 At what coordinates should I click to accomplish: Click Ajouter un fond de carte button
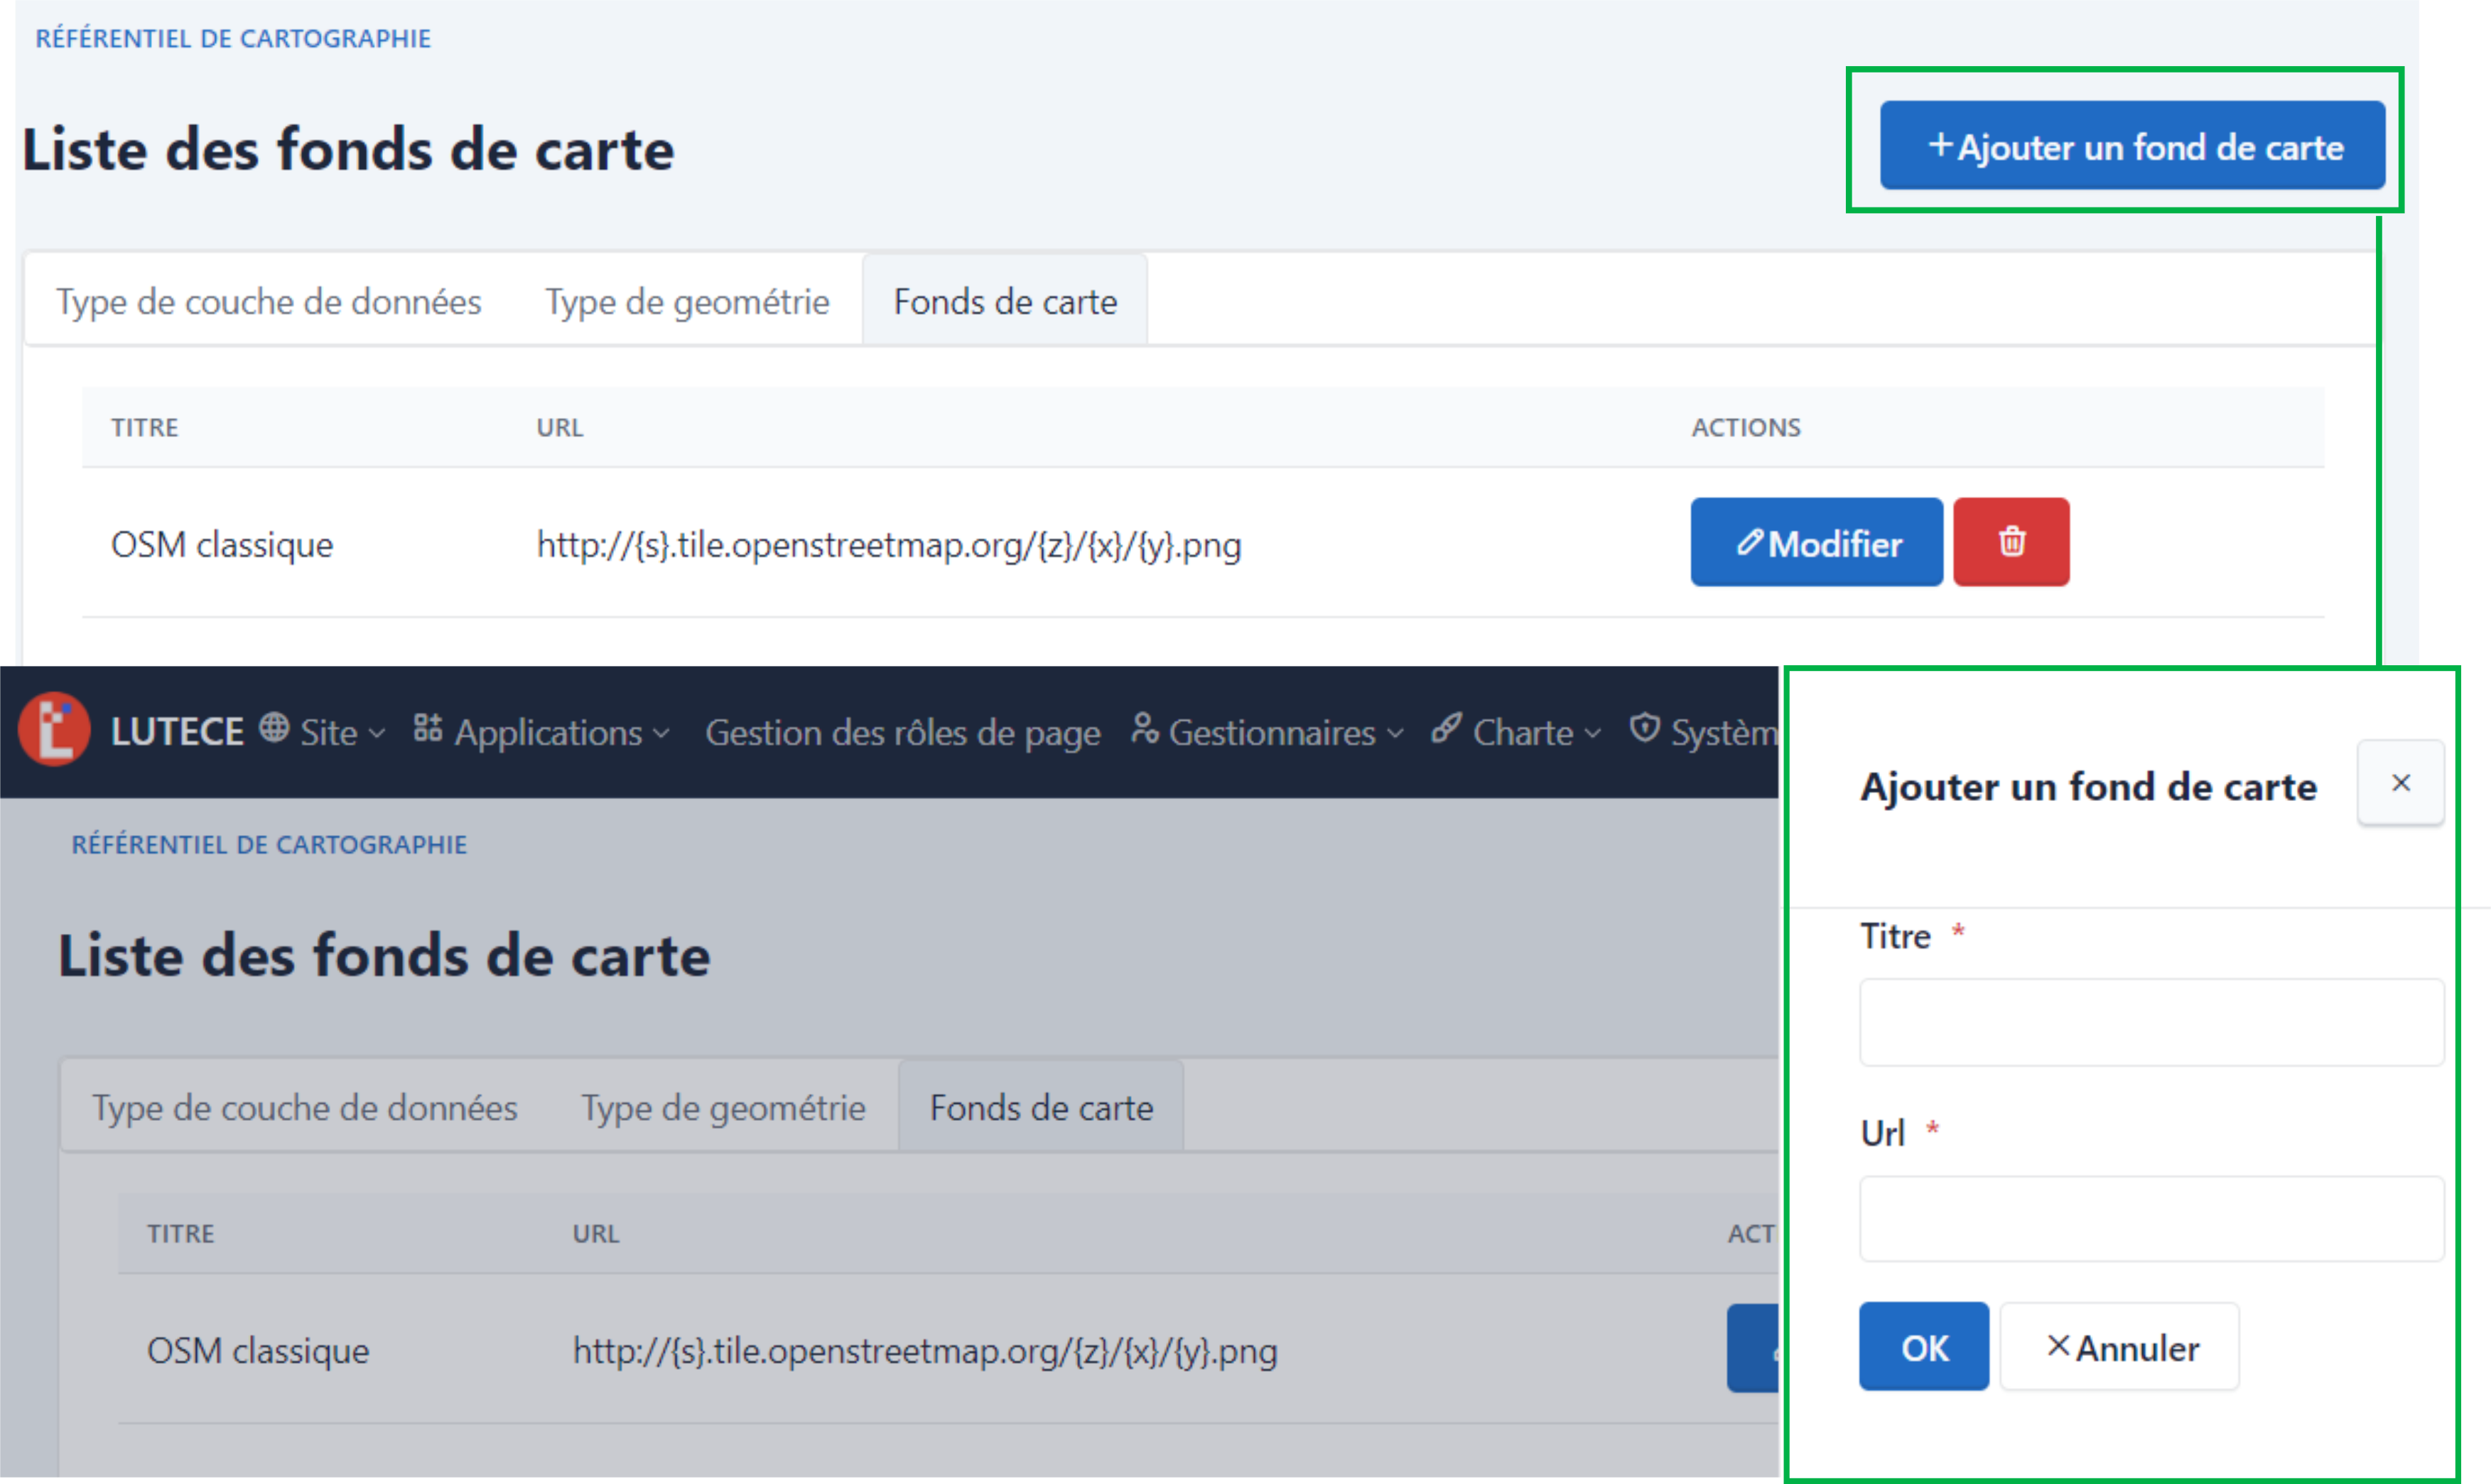[x=2131, y=146]
